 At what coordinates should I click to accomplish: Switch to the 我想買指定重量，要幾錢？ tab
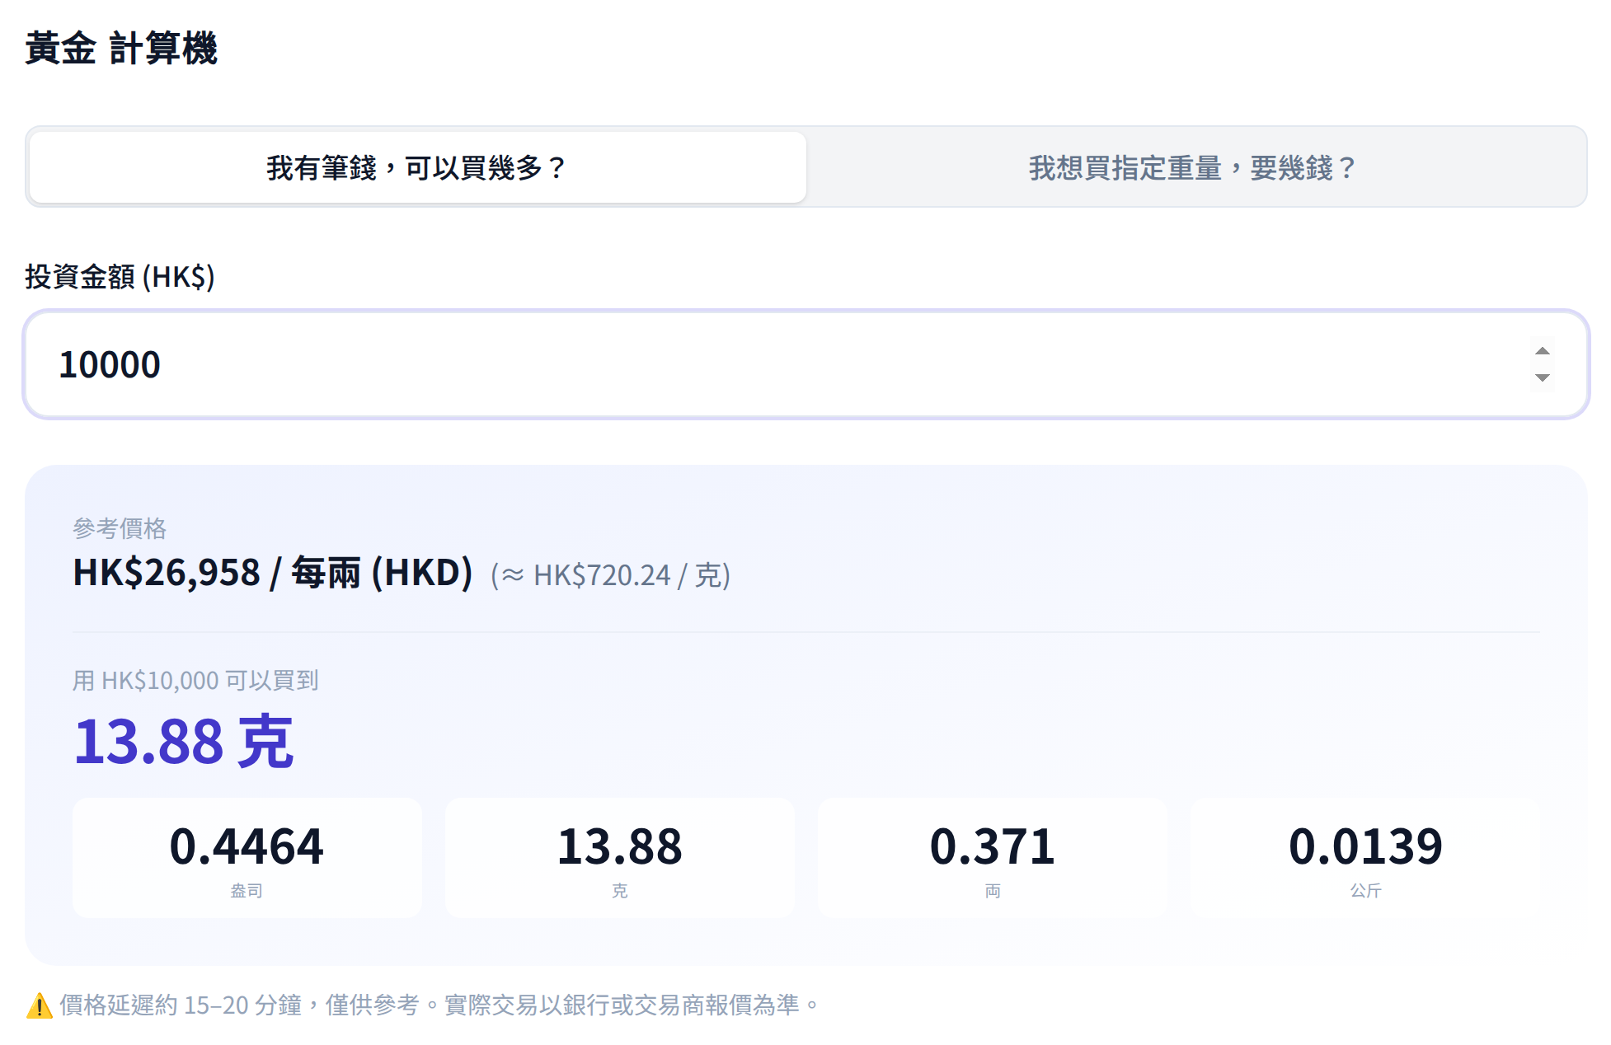click(1194, 167)
